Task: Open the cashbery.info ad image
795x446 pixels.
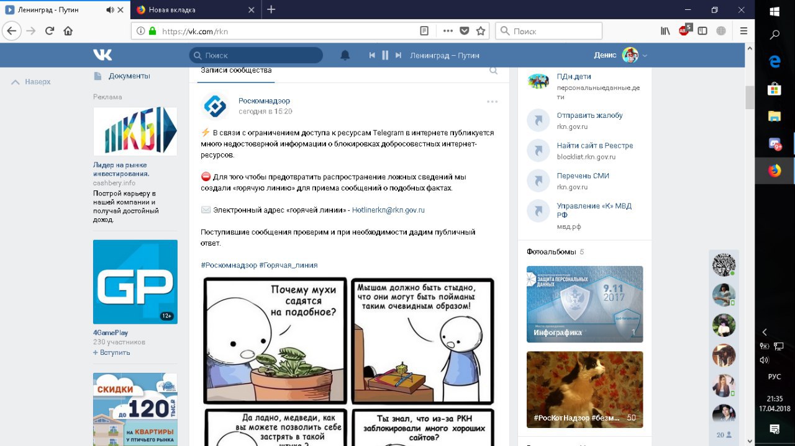Action: pyautogui.click(x=135, y=132)
